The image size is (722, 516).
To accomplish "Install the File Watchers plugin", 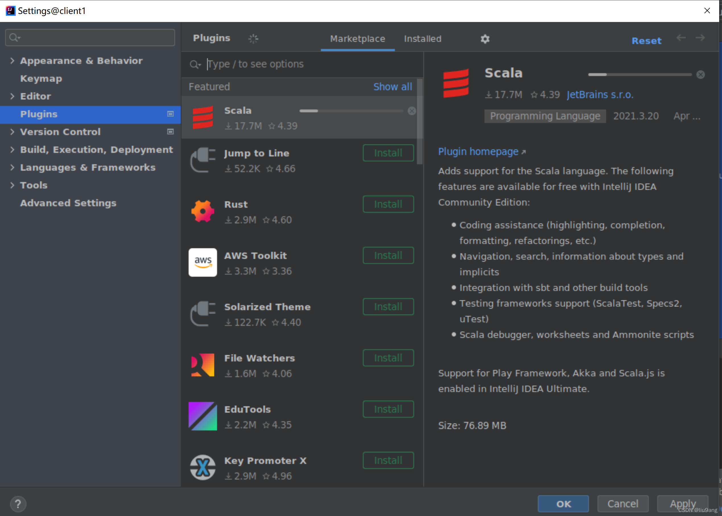I will click(388, 358).
